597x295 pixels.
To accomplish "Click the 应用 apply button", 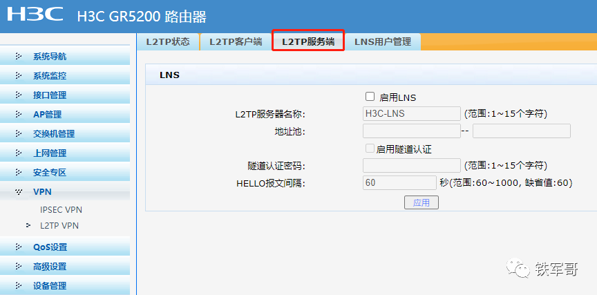I will coord(421,202).
